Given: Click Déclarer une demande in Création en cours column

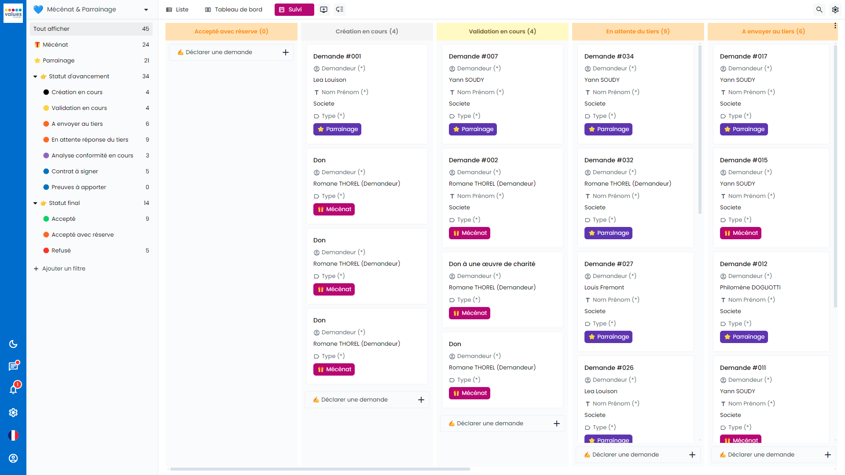Looking at the screenshot, I should click(367, 399).
